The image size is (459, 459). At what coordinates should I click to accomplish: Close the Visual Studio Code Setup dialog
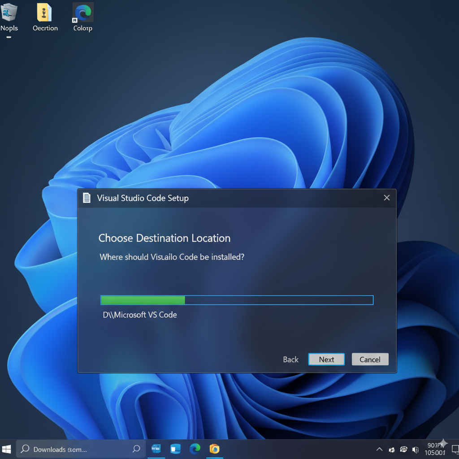click(x=387, y=198)
